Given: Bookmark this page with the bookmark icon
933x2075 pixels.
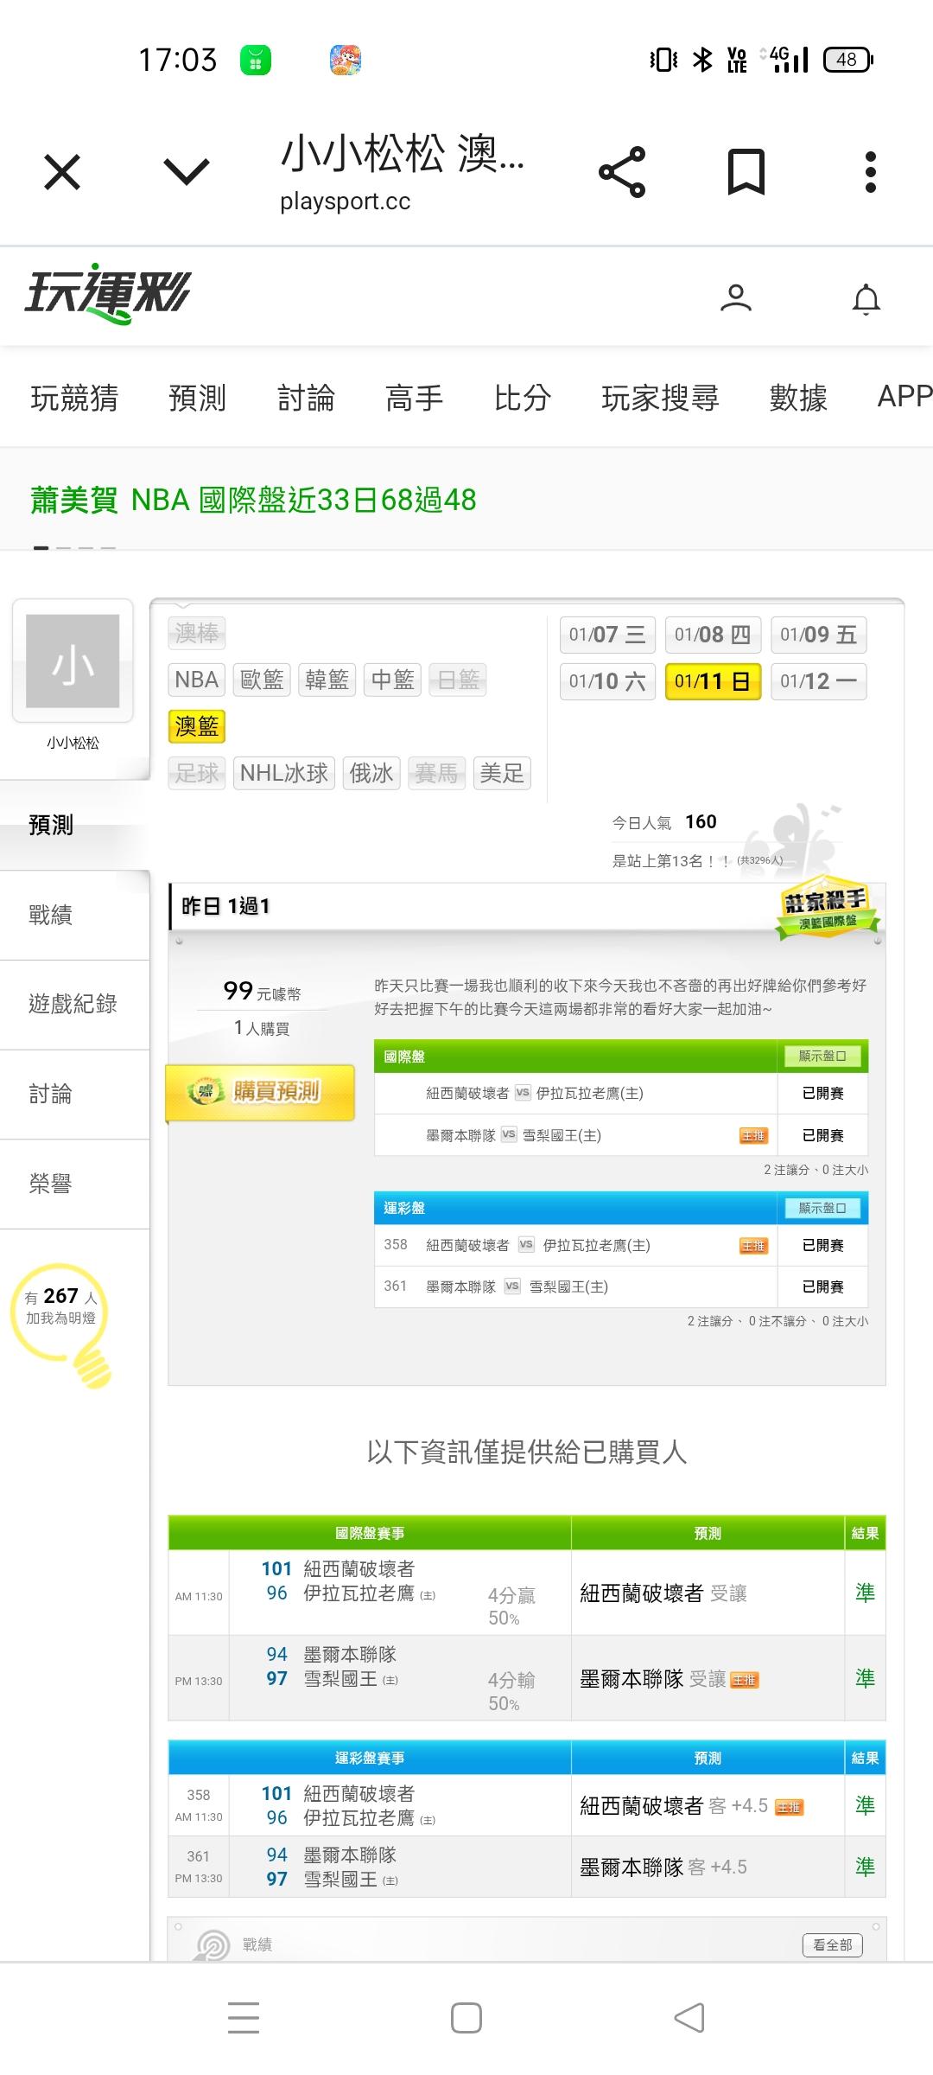Looking at the screenshot, I should [746, 172].
